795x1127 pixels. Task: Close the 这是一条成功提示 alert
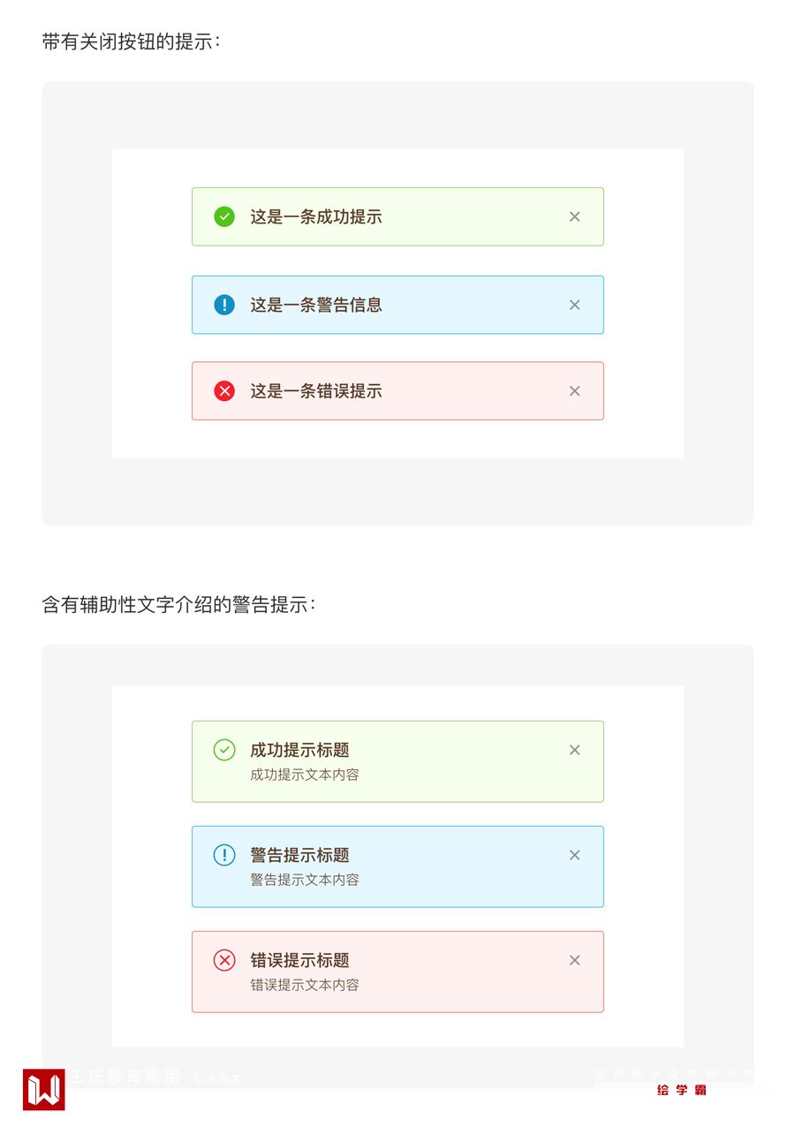(574, 216)
